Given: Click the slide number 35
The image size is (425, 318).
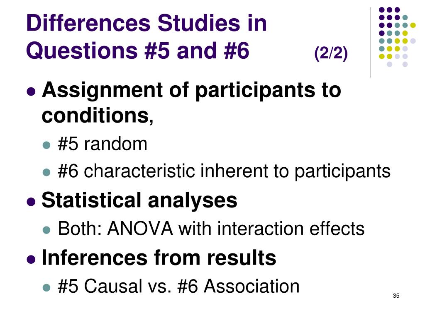Looking at the screenshot, I should 396,296.
